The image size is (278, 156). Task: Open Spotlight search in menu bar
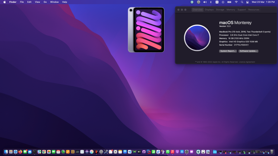(242, 2)
